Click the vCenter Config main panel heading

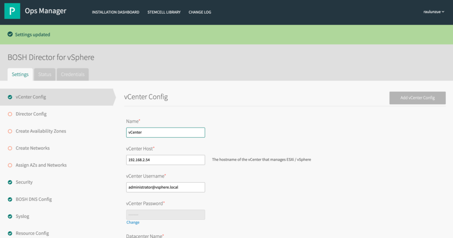[x=146, y=97]
